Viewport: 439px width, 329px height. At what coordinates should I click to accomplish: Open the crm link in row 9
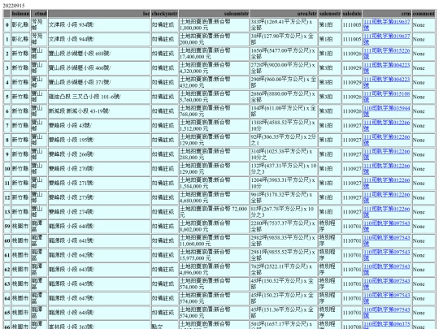point(387,154)
